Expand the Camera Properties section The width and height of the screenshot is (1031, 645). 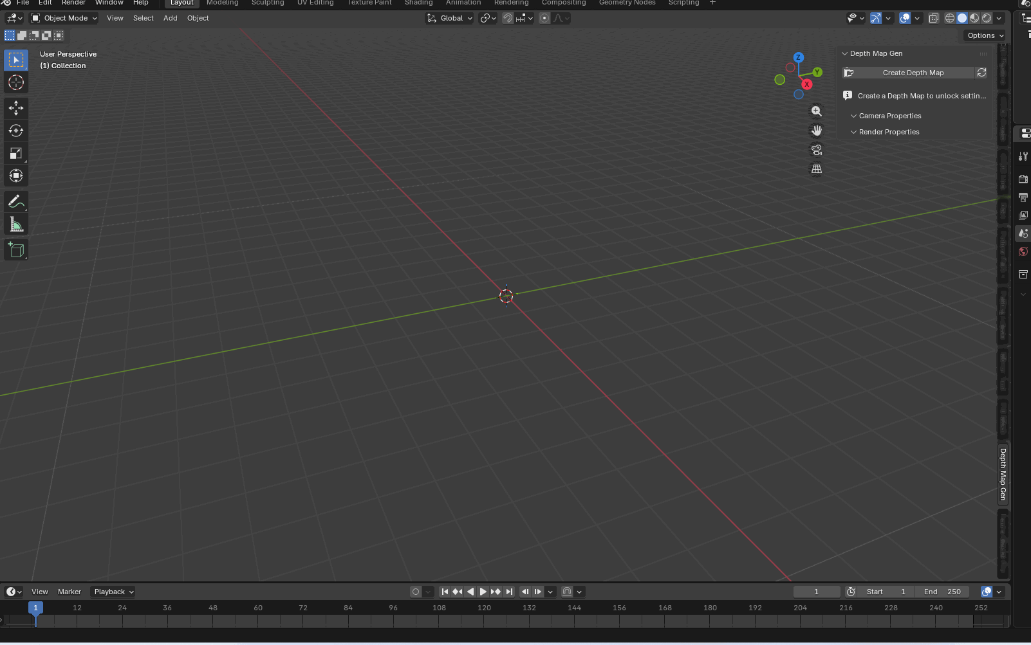[x=889, y=116]
